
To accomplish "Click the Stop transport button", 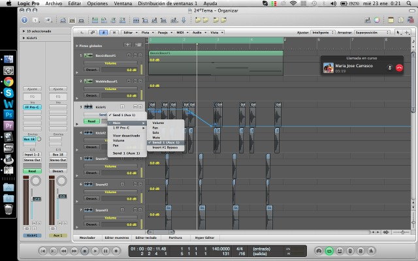I will [x=85, y=251].
